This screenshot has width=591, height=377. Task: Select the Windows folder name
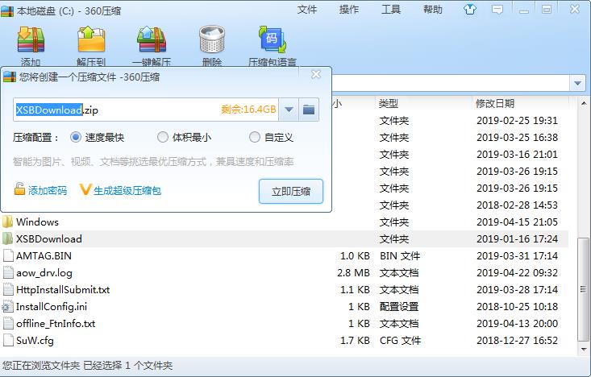pyautogui.click(x=37, y=222)
